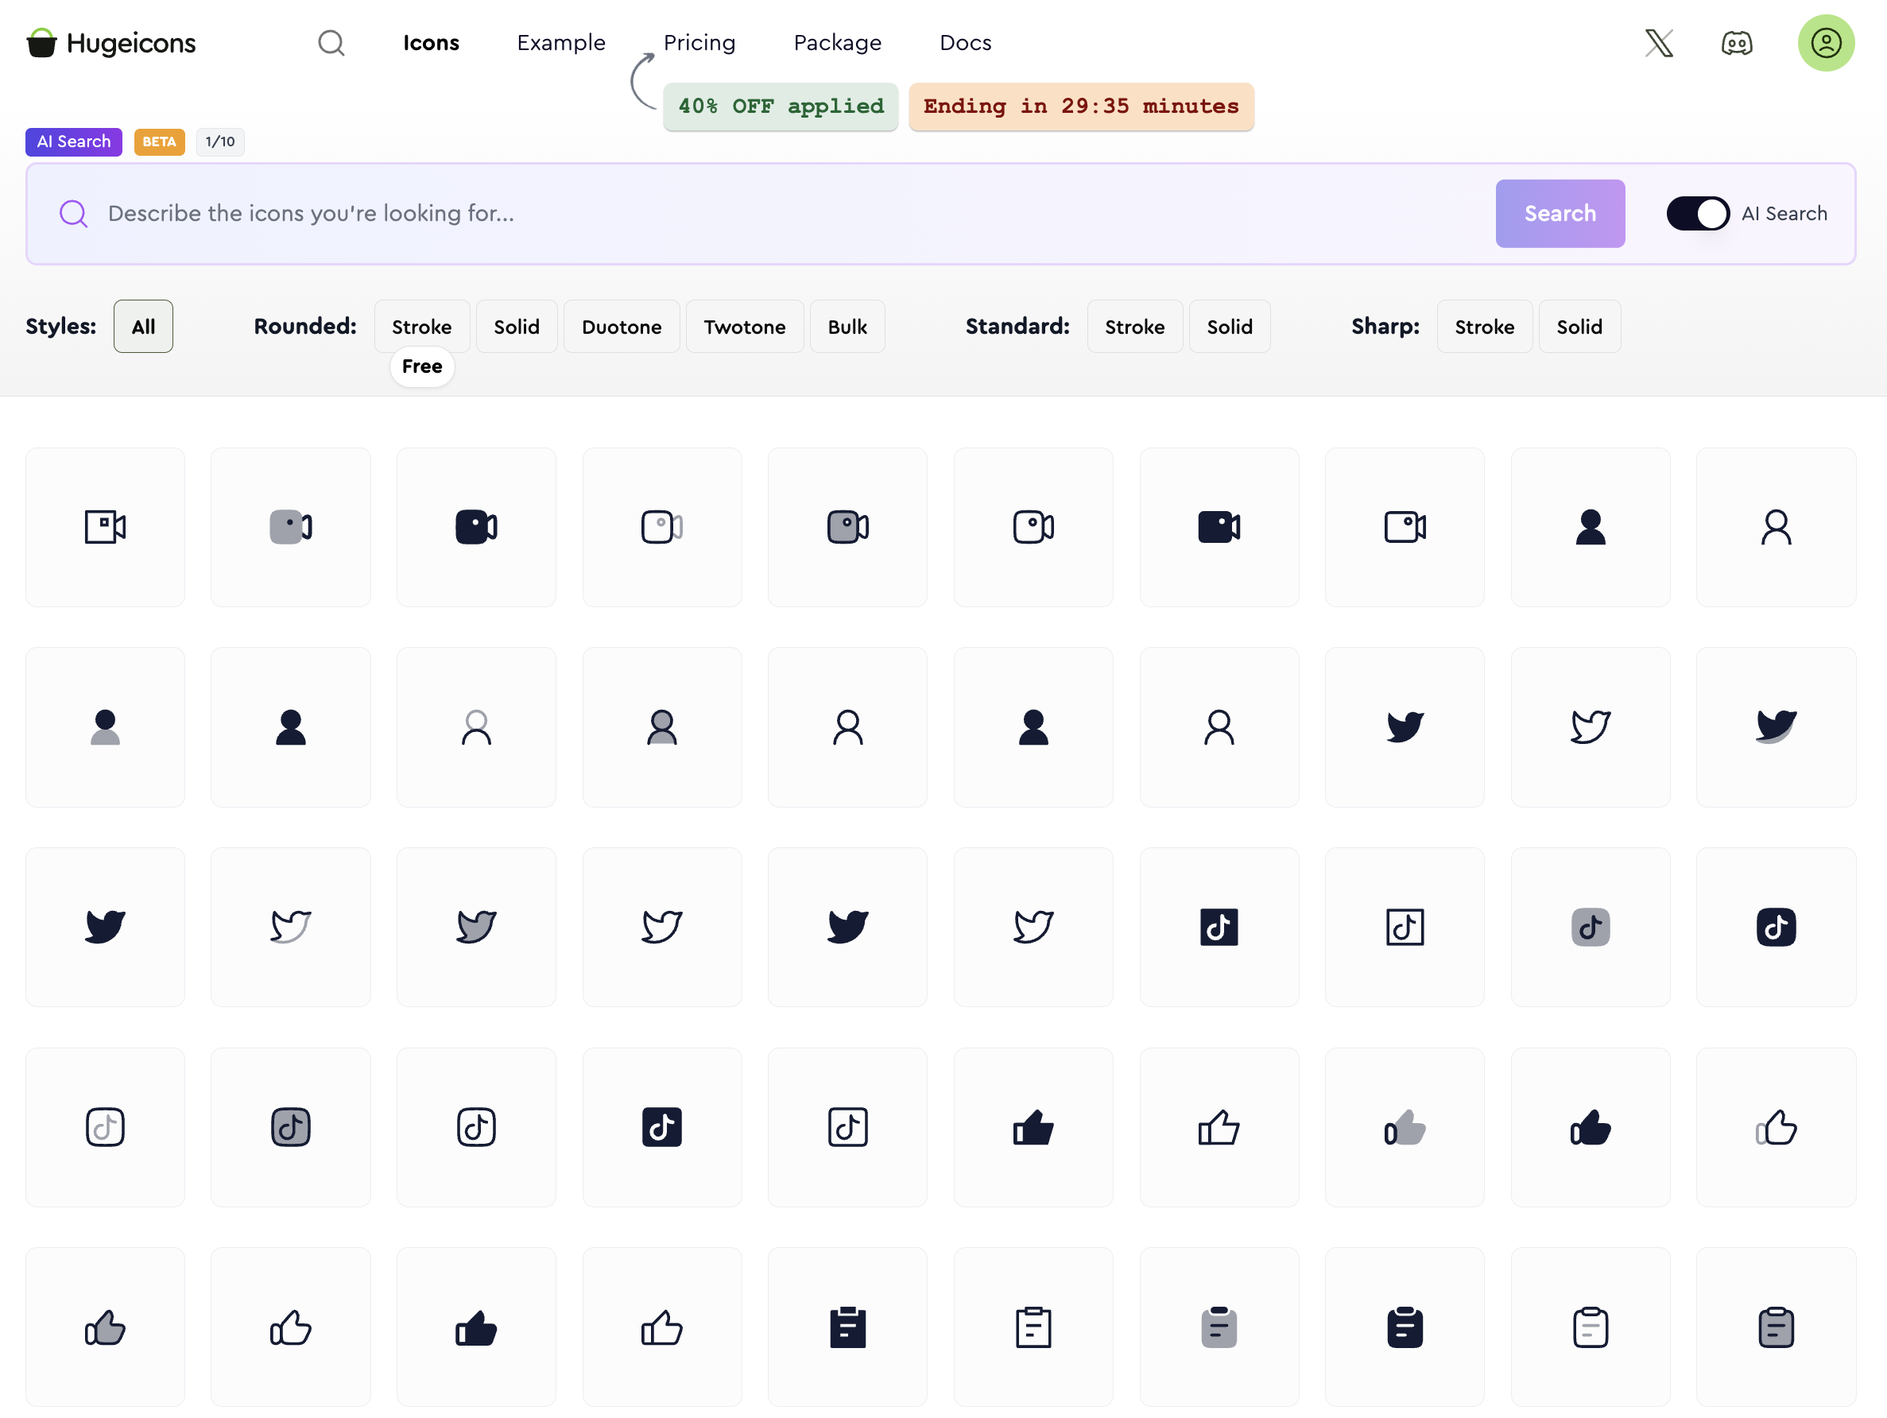The width and height of the screenshot is (1887, 1418).
Task: Click the solid TikTok logo icon
Action: (1219, 928)
